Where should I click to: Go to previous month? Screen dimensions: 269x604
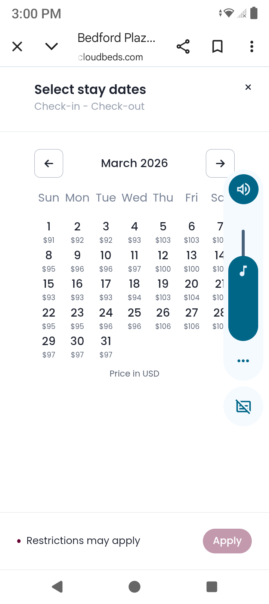coord(49,163)
